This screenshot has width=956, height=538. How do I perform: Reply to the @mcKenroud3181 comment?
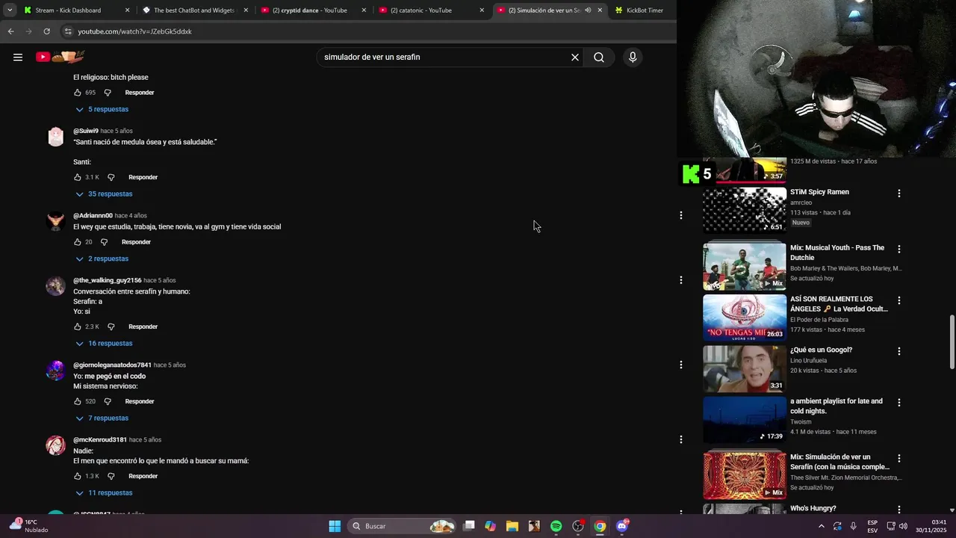pos(143,476)
